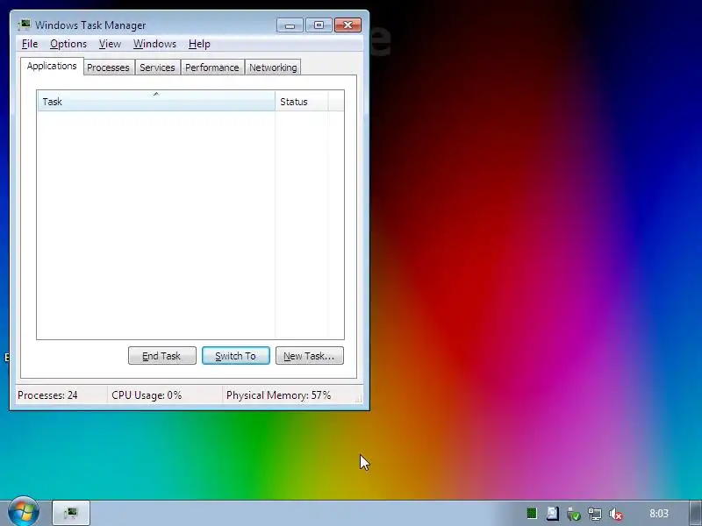Close the Task Manager window
The width and height of the screenshot is (702, 526).
[347, 25]
